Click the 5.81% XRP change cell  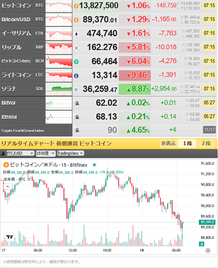click(x=135, y=47)
